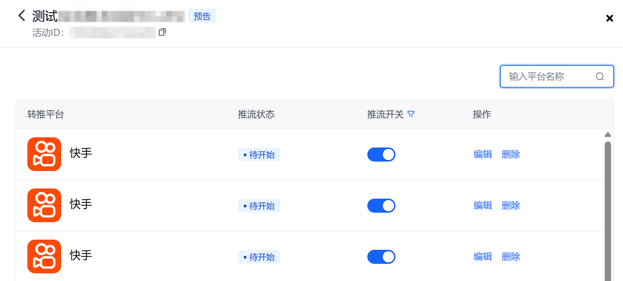Toggle off the third row stream switch
The image size is (623, 281).
tap(381, 257)
